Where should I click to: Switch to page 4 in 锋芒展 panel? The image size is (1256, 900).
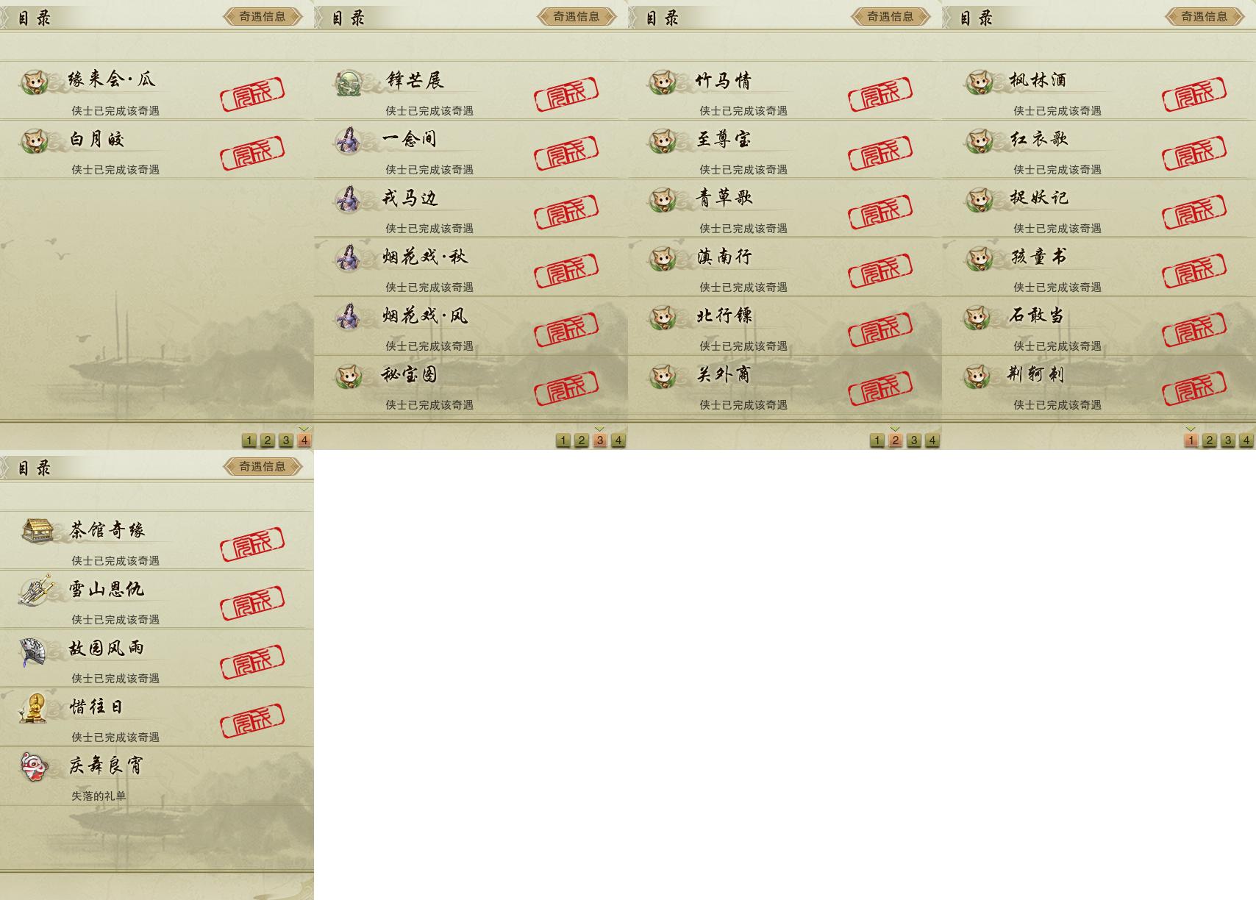click(x=618, y=440)
